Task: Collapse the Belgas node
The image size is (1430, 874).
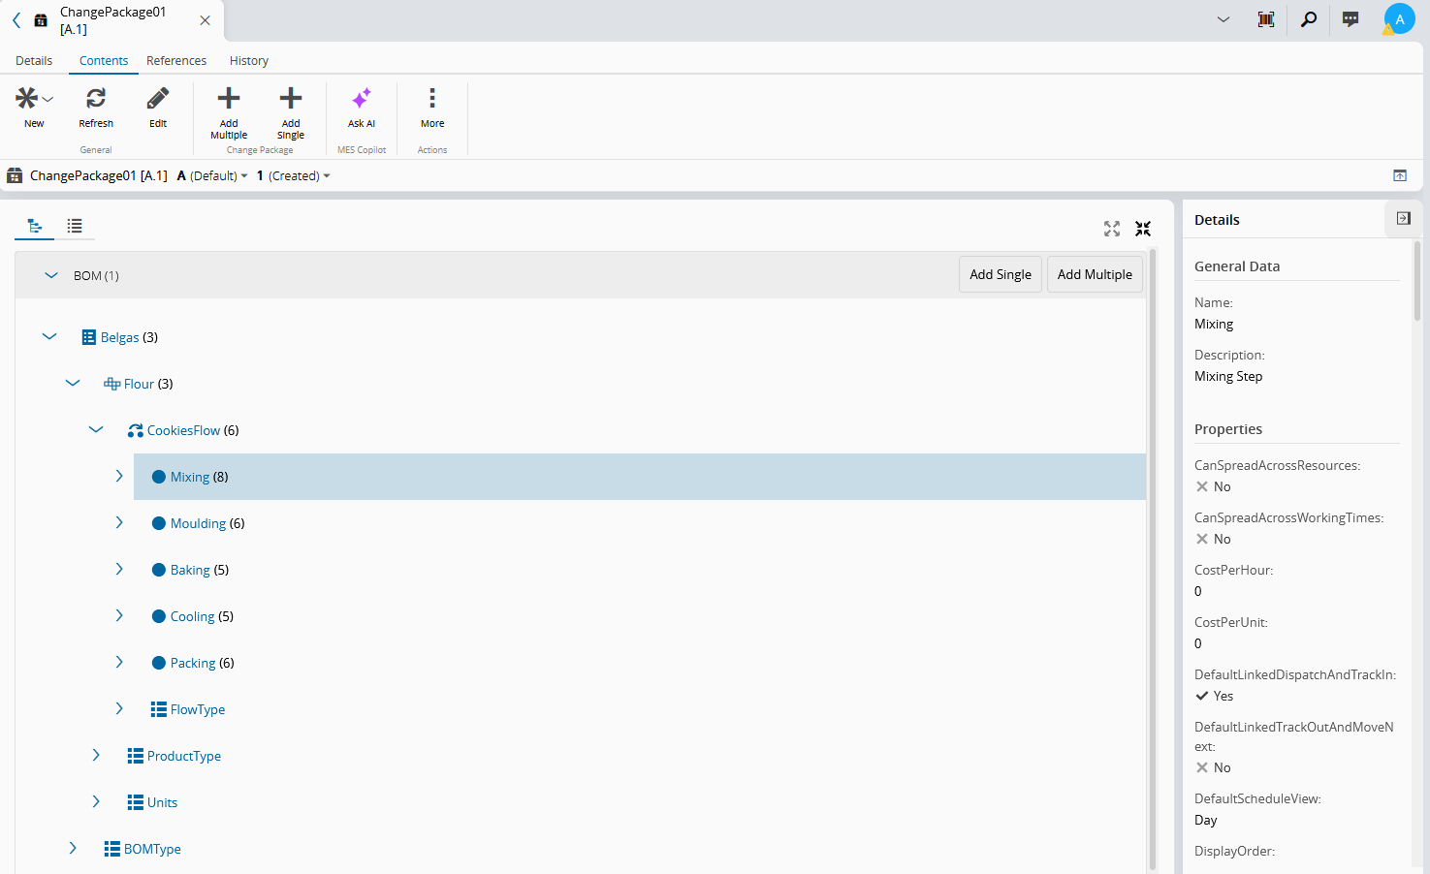Action: pyautogui.click(x=49, y=337)
